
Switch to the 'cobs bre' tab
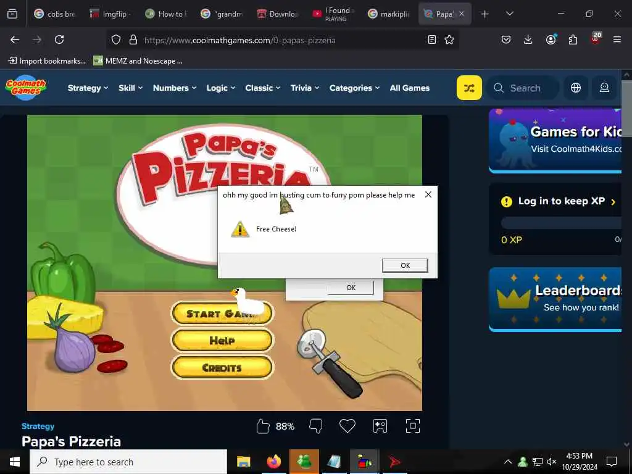(55, 14)
